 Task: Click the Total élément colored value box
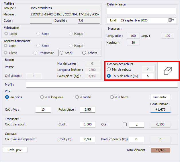click(161, 150)
